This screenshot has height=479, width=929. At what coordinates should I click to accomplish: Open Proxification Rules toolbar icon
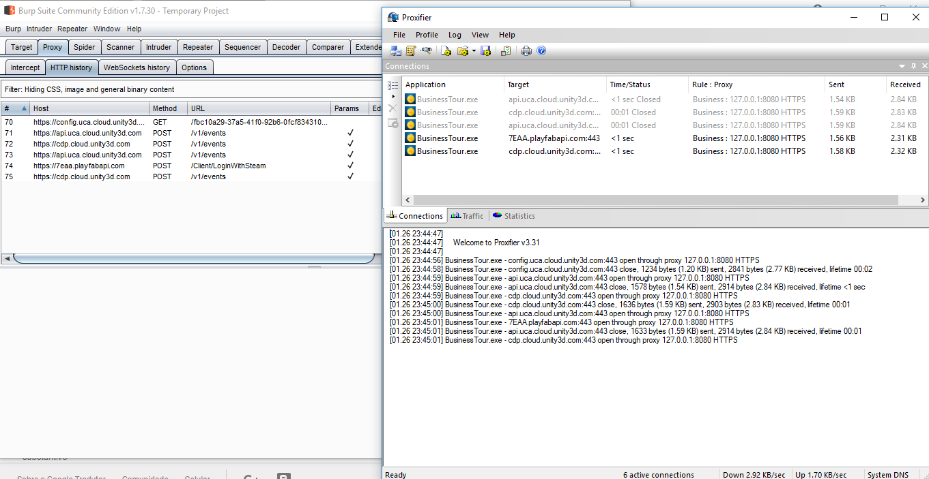tap(411, 50)
